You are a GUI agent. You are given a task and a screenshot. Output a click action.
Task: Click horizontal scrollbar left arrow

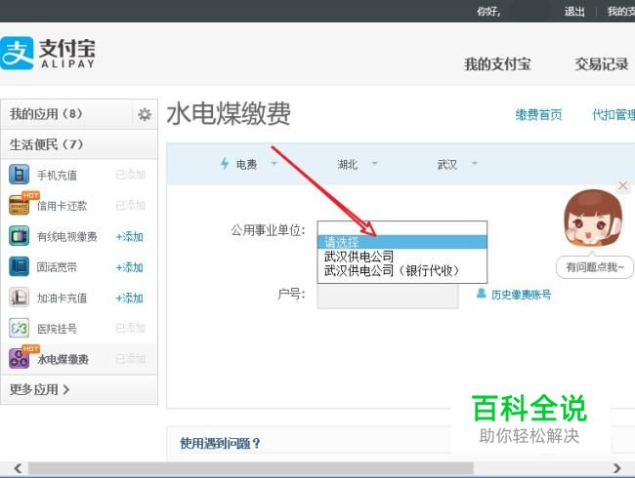point(17,468)
